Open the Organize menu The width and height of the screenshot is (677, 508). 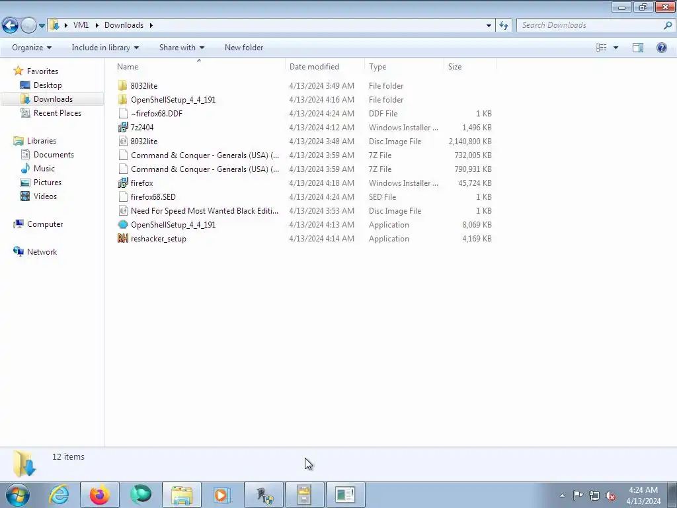coord(32,48)
